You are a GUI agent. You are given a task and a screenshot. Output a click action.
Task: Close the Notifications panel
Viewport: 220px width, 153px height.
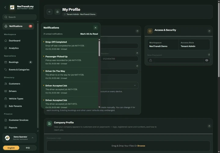point(95,28)
